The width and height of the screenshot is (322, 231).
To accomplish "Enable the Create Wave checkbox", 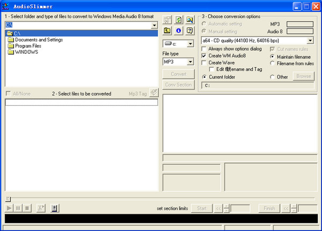I will [204, 63].
